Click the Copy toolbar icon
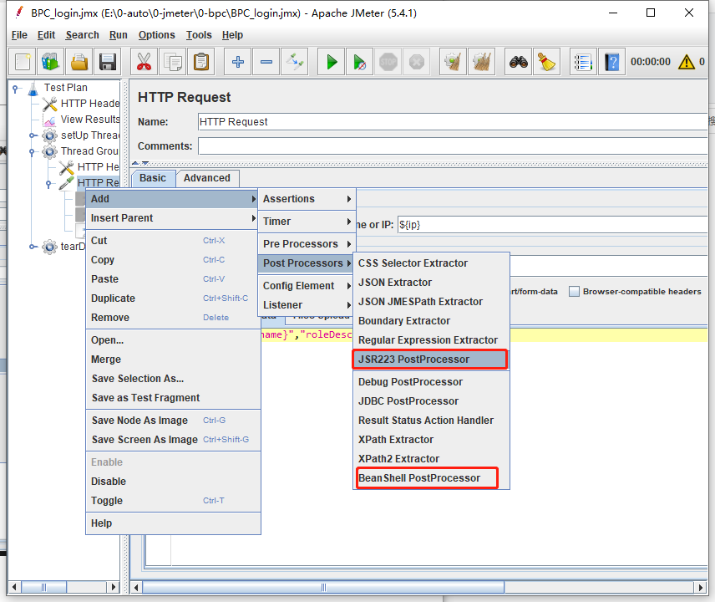 click(173, 62)
